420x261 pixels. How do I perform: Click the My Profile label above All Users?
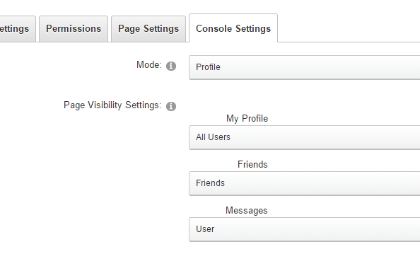point(247,118)
